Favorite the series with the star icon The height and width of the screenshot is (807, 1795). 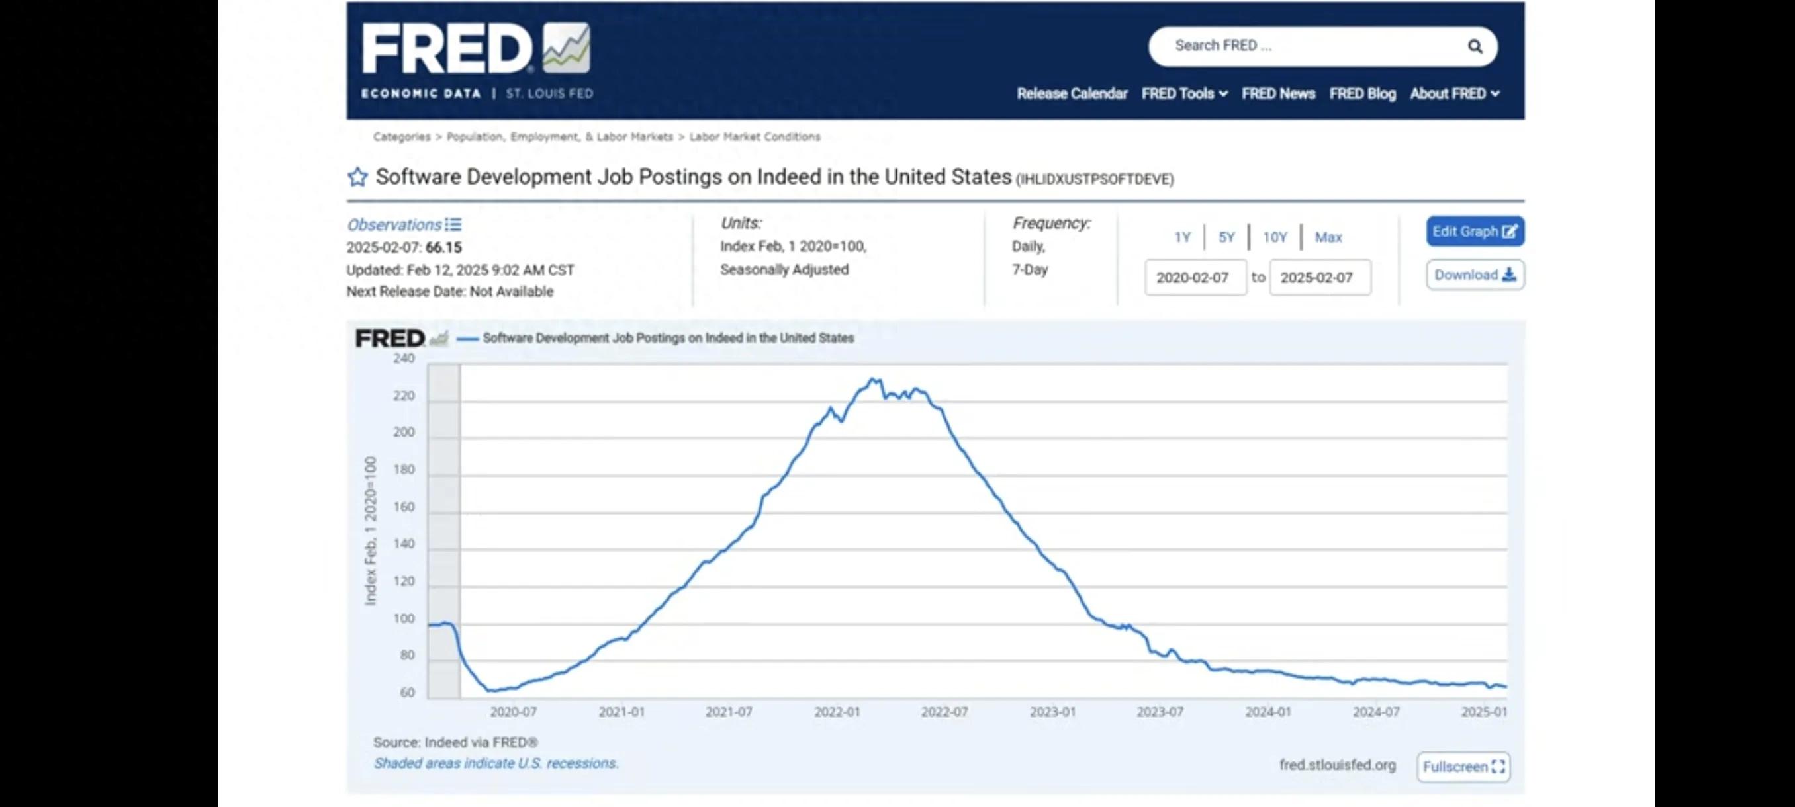coord(357,177)
